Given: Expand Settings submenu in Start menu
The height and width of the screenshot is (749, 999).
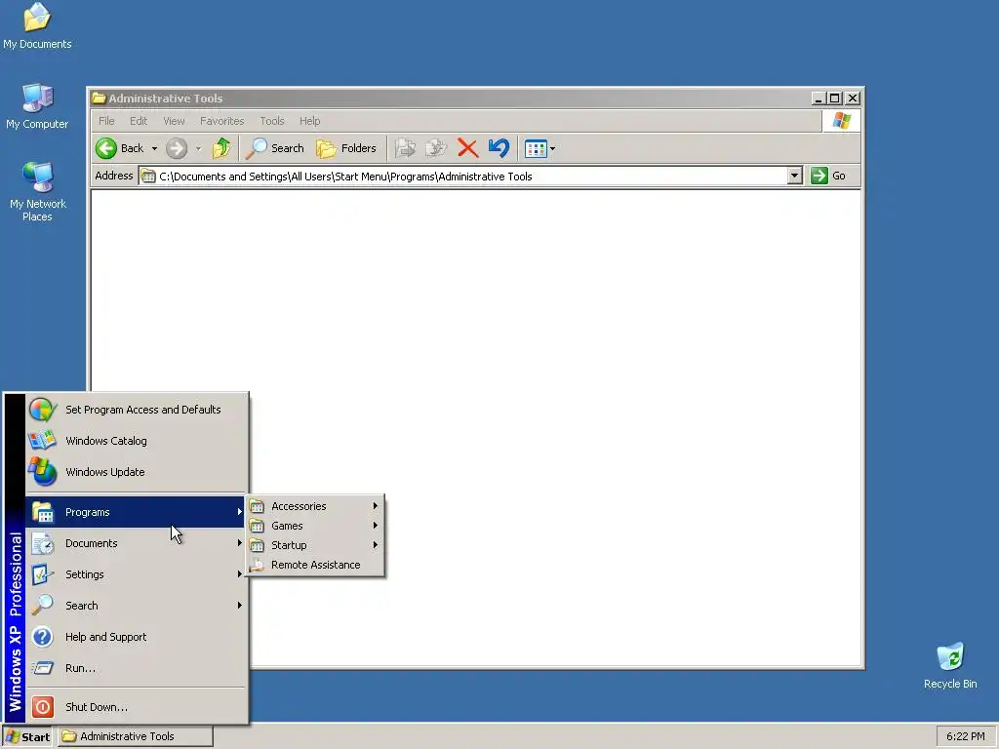Looking at the screenshot, I should click(x=137, y=574).
